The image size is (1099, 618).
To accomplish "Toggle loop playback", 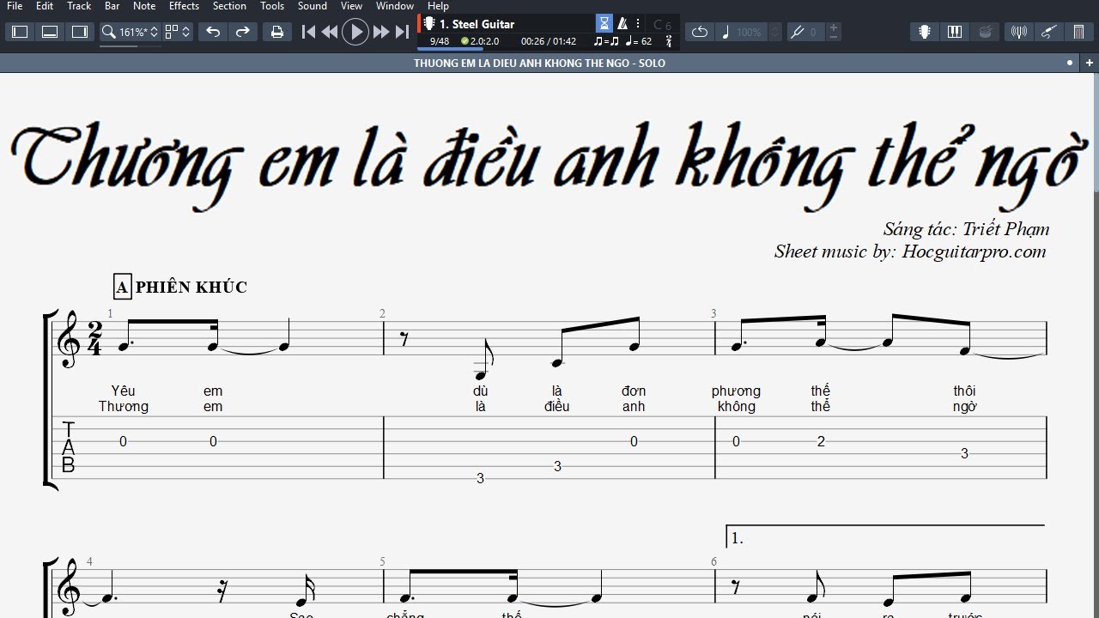I will pyautogui.click(x=700, y=32).
